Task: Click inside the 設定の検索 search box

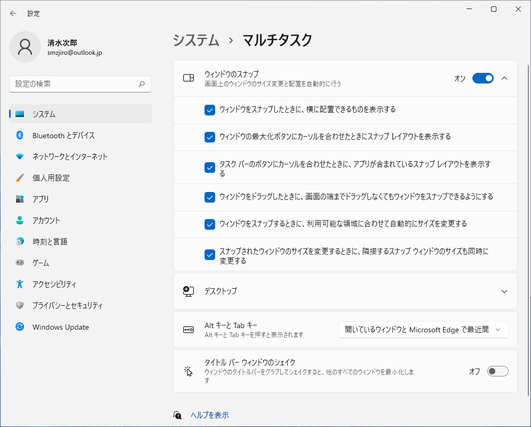Action: 80,84
